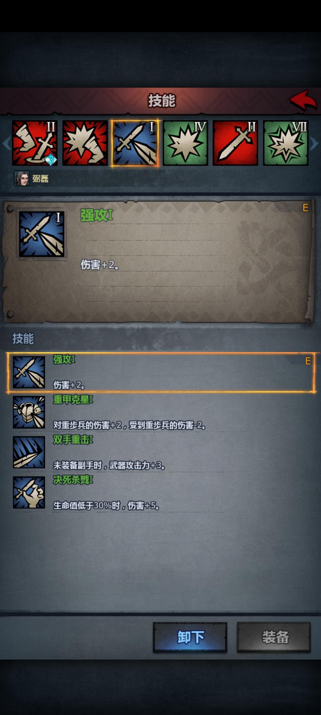Viewport: 321px width, 715px height.
Task: Choose the 强攻I skill in the list
Action: tap(161, 373)
